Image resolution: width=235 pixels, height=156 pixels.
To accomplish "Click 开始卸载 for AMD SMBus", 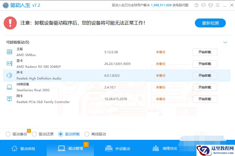I will [x=205, y=52].
